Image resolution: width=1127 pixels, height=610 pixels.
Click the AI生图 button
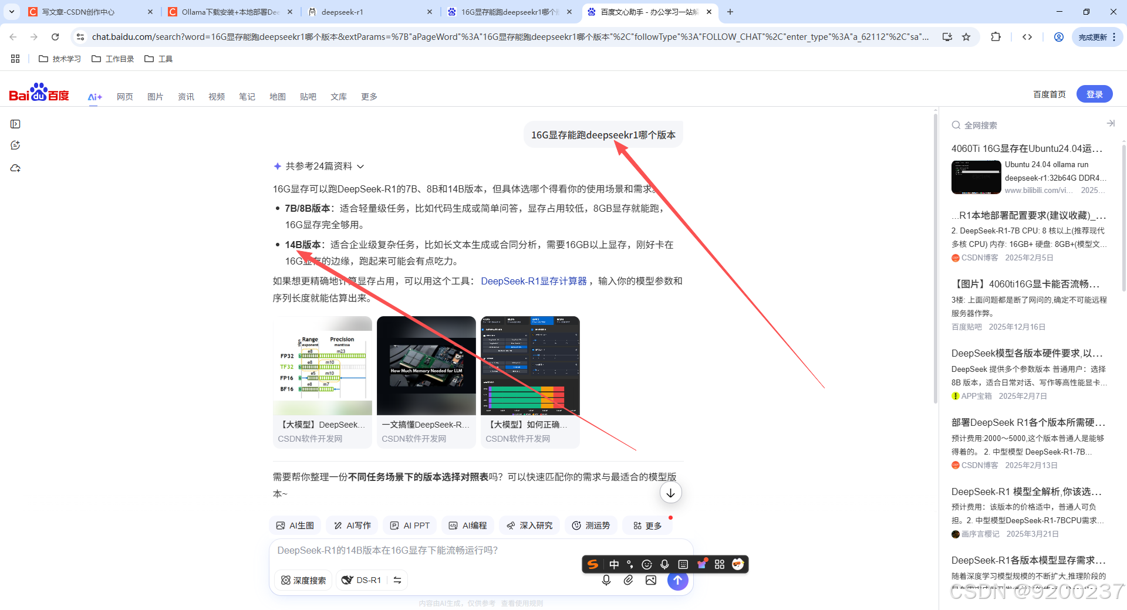[x=296, y=526]
